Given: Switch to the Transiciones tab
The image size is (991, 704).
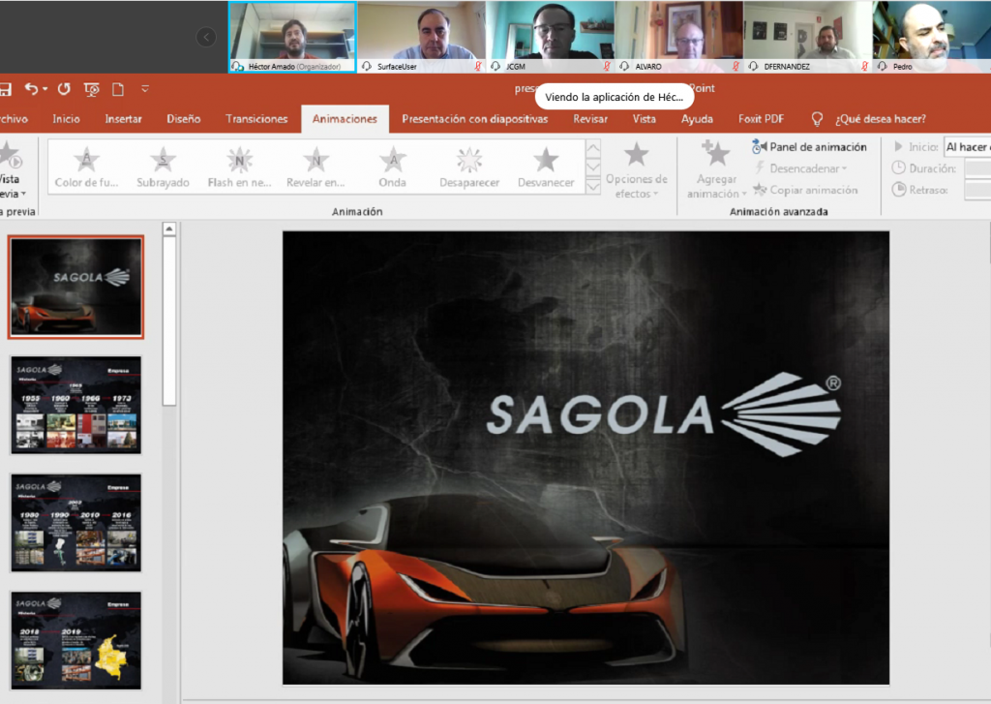Looking at the screenshot, I should click(x=256, y=119).
